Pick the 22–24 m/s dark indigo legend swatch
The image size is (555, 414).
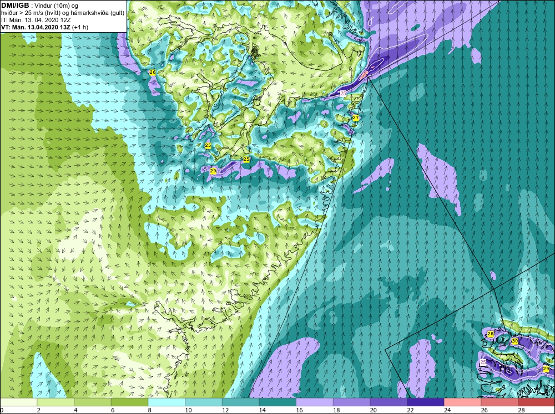426,402
